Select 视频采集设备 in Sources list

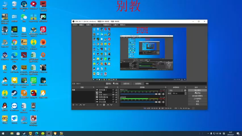(103, 97)
